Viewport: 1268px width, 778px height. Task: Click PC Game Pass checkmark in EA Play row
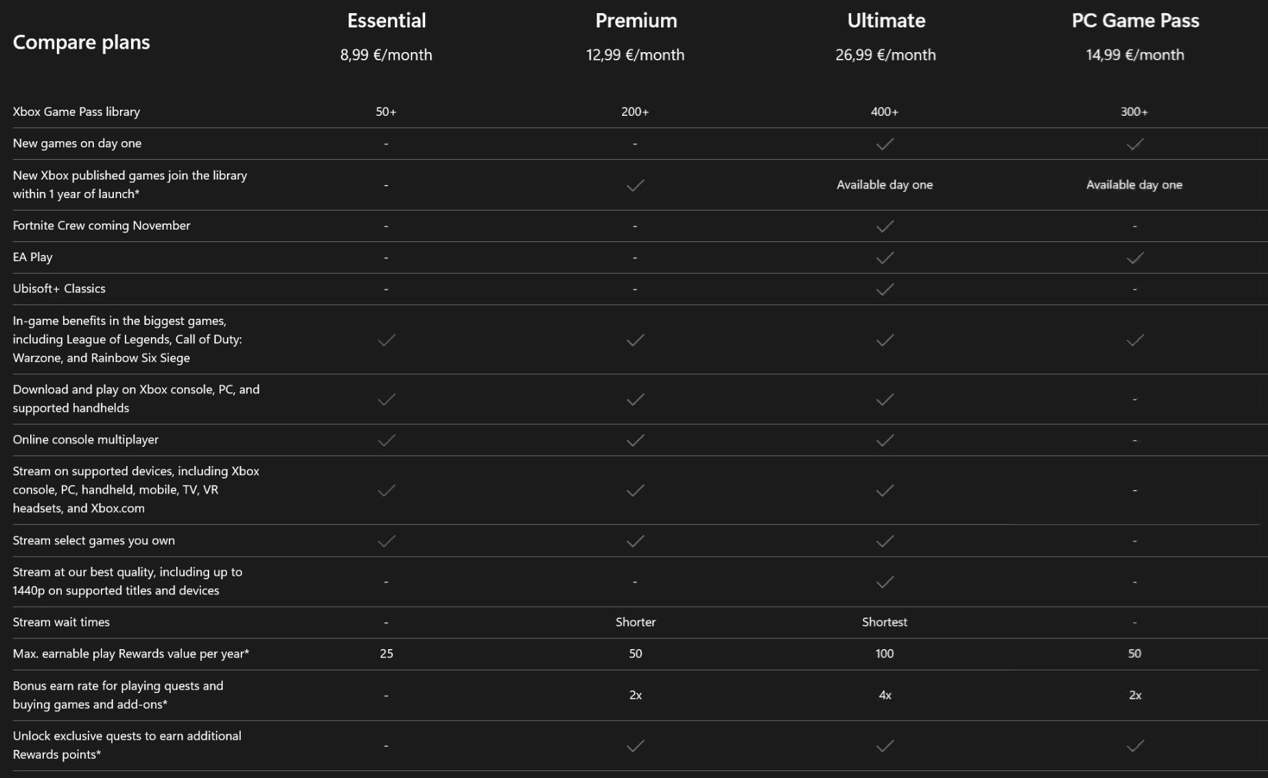click(1135, 258)
